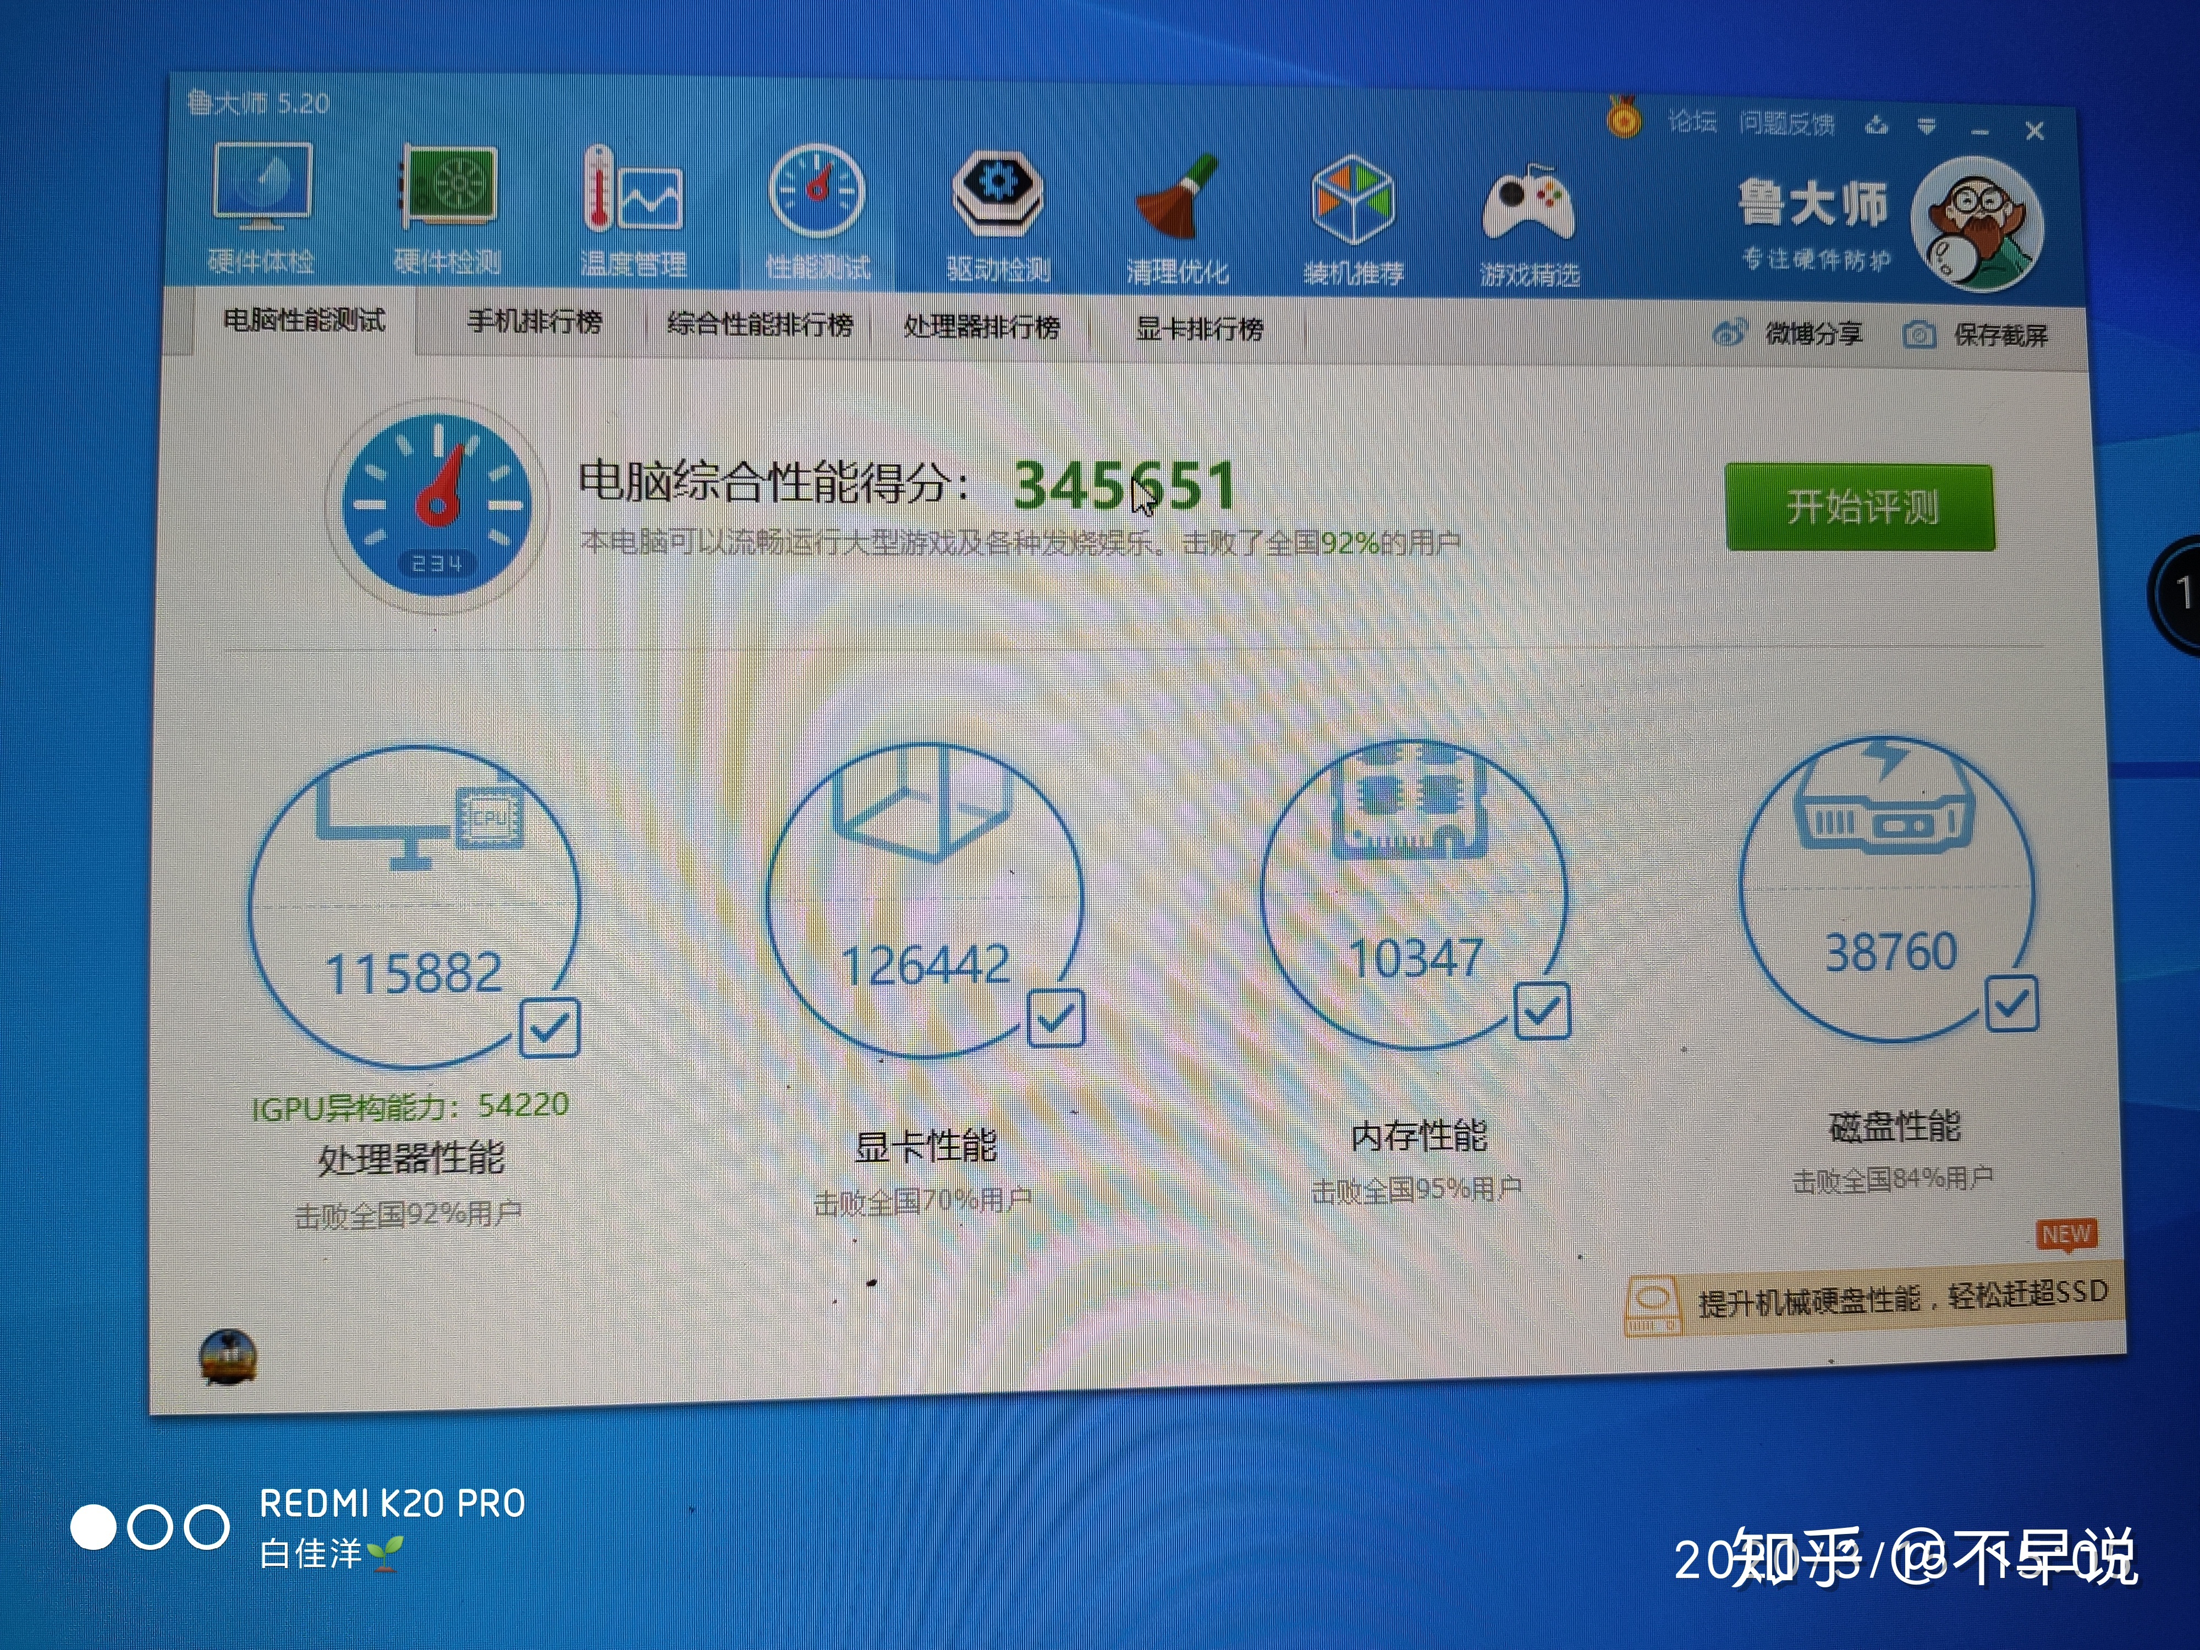Open the title bar dropdown menu arrow
Image resolution: width=2200 pixels, height=1650 pixels.
tap(1927, 127)
